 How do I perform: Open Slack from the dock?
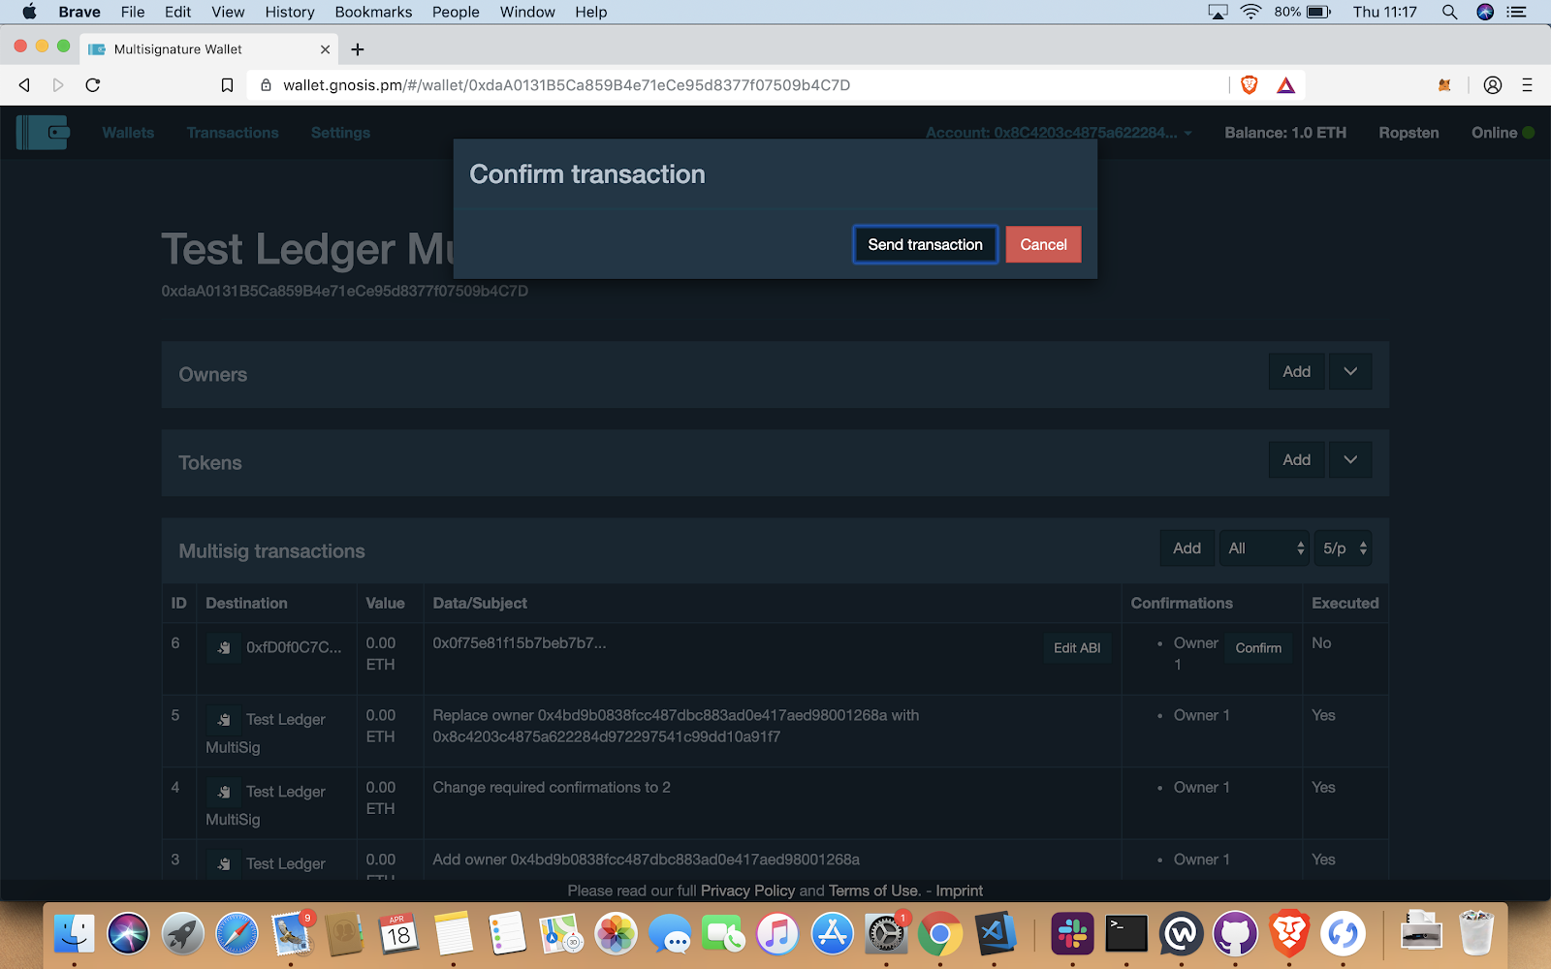point(1072,934)
